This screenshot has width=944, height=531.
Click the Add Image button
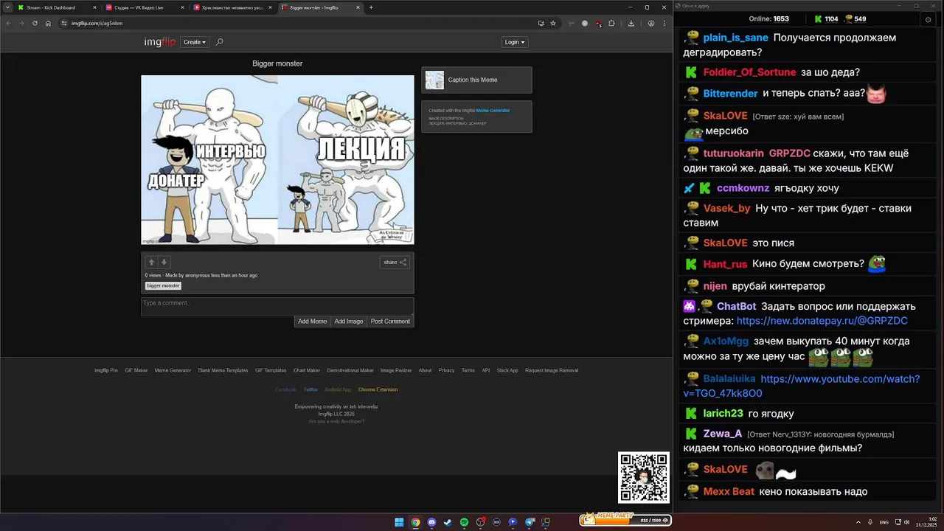349,322
